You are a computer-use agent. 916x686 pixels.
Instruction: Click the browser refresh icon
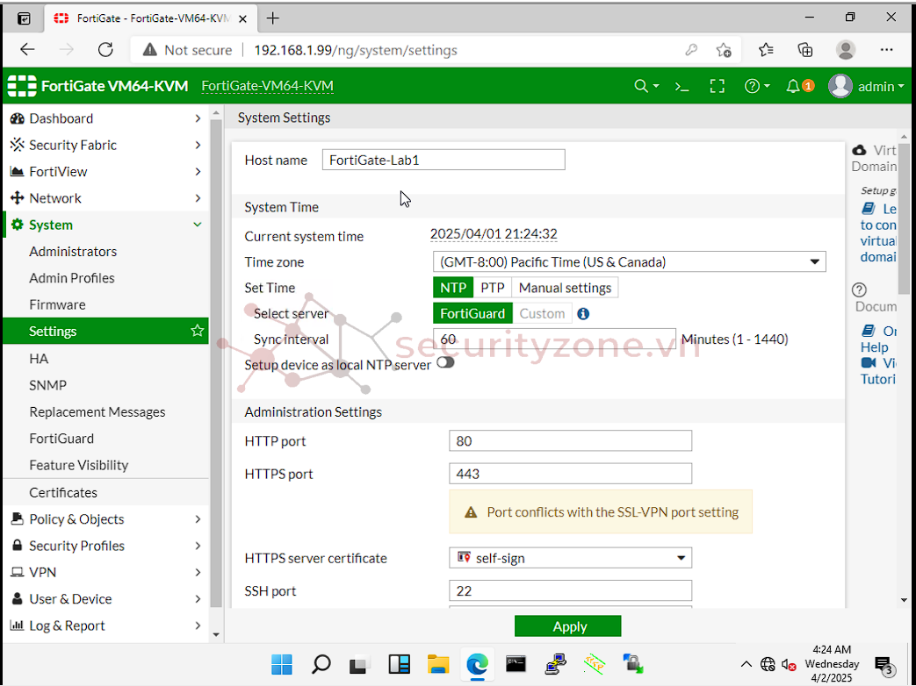105,50
